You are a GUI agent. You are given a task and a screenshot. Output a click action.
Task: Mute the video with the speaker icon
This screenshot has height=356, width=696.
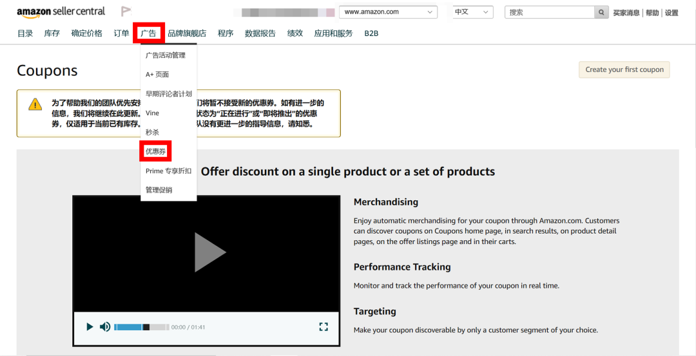coord(105,327)
